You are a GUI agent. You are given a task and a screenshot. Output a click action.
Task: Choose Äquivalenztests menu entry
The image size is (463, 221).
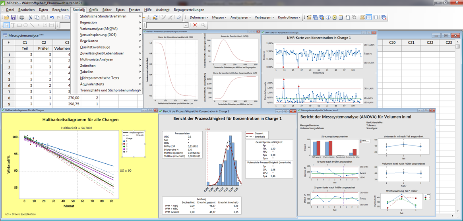click(107, 84)
